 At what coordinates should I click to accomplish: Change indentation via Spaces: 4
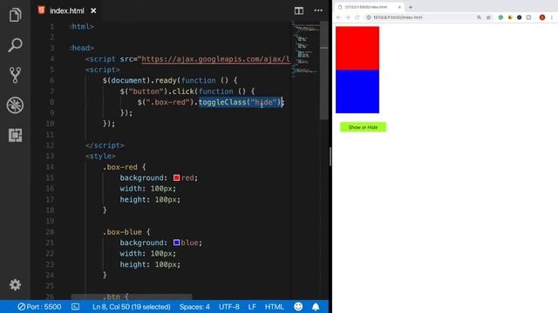pos(194,307)
